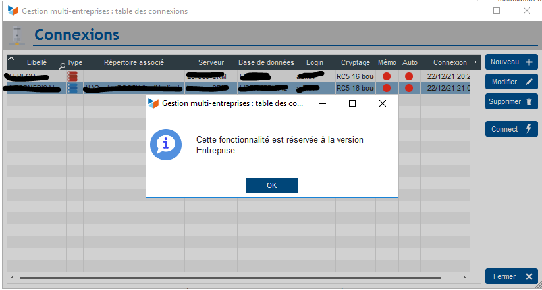Sort by the Serveur column header

(211, 62)
